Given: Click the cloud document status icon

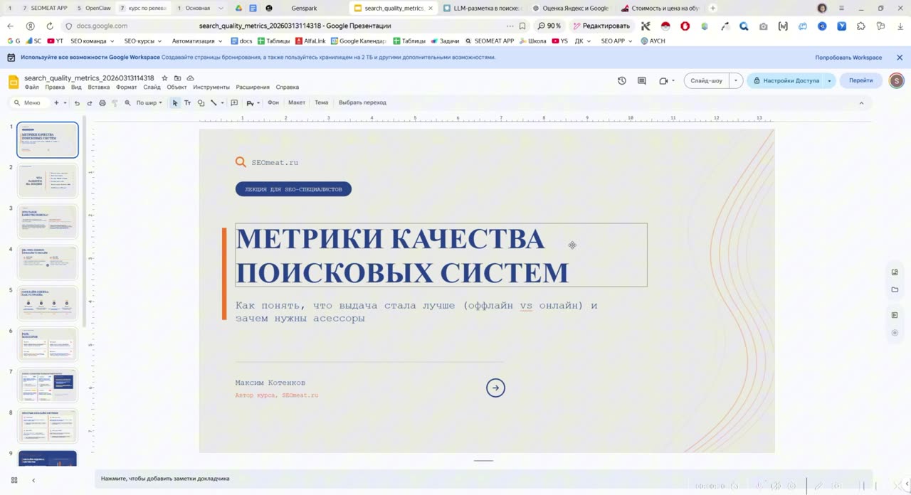Looking at the screenshot, I should (190, 78).
